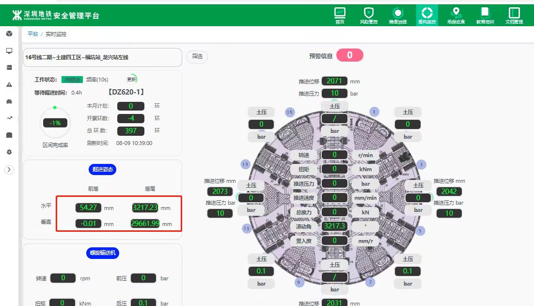Select the 首页 home tab
Screen dimensions: 534x306
pos(340,15)
